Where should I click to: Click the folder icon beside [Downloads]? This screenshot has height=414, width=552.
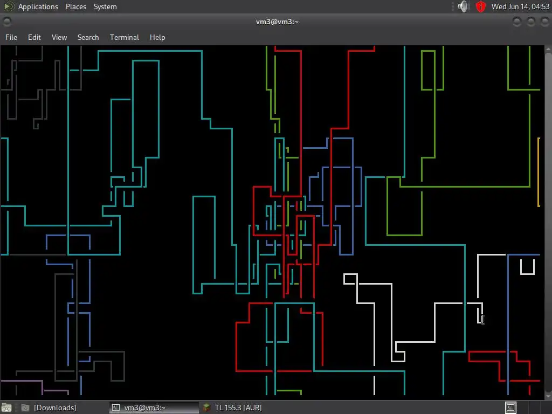click(x=25, y=408)
